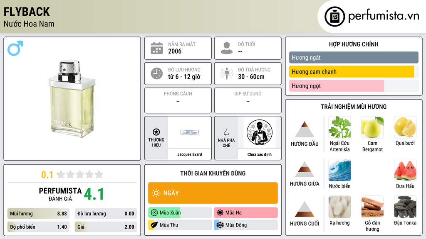Click the Hợp hương chính heading
426x239 pixels.
(x=354, y=44)
